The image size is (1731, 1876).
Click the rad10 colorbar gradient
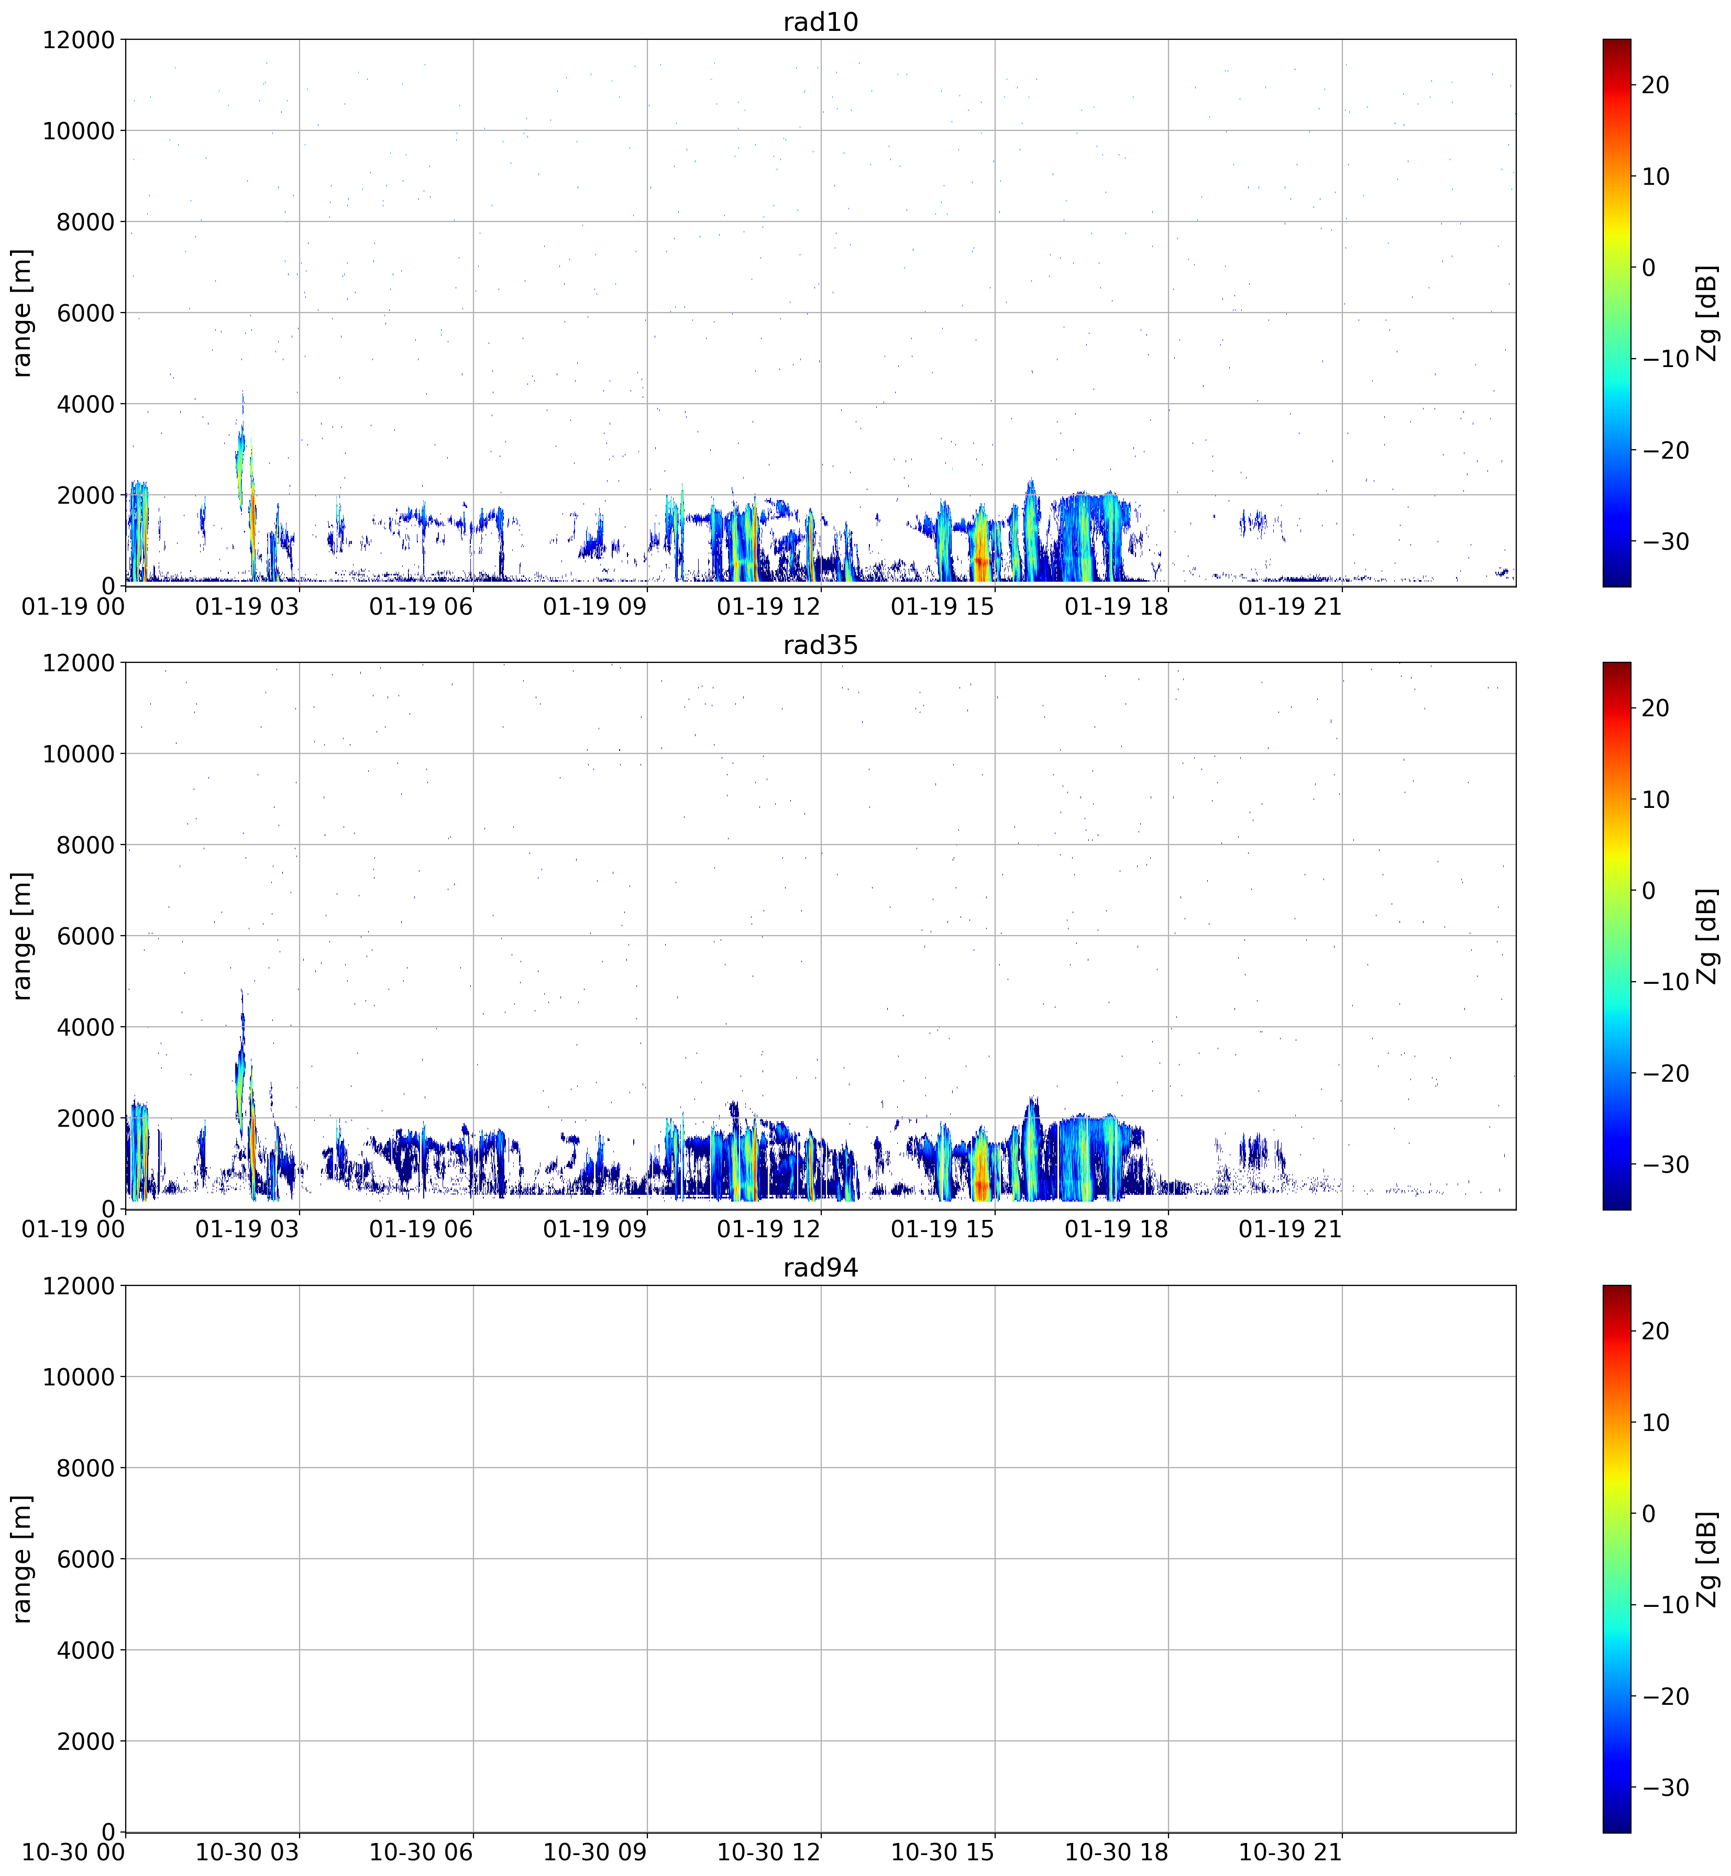(1616, 312)
